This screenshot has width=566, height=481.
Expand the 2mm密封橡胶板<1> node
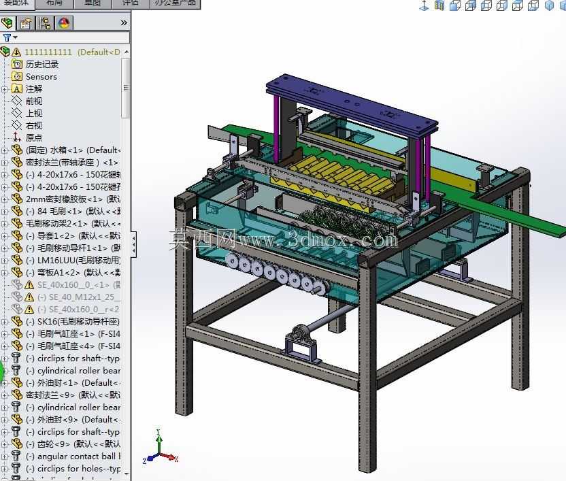[x=4, y=199]
